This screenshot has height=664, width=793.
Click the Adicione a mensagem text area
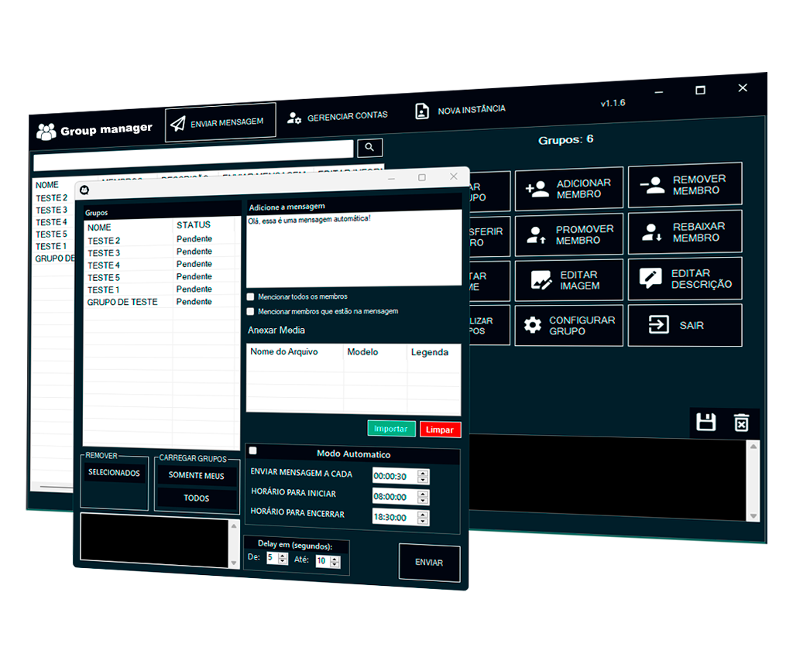(353, 248)
